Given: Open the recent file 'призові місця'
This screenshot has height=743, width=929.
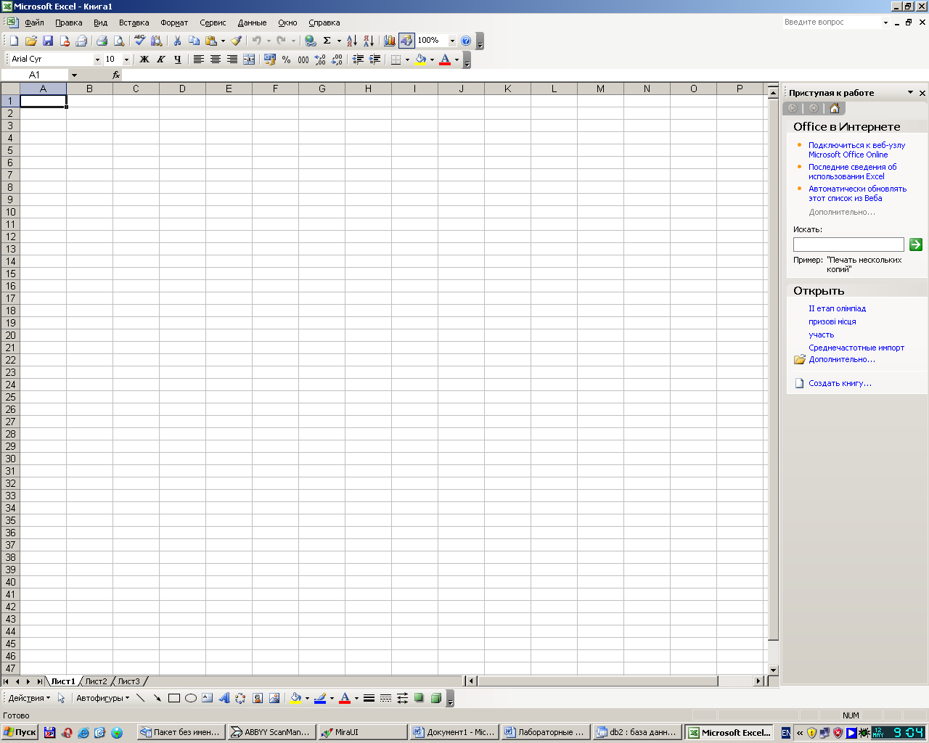Looking at the screenshot, I should point(832,321).
